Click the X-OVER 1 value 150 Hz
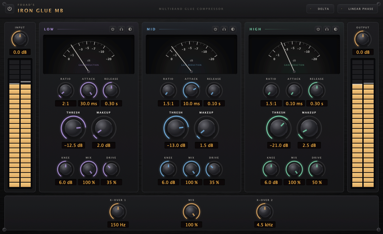The width and height of the screenshot is (383, 234). coord(118,224)
